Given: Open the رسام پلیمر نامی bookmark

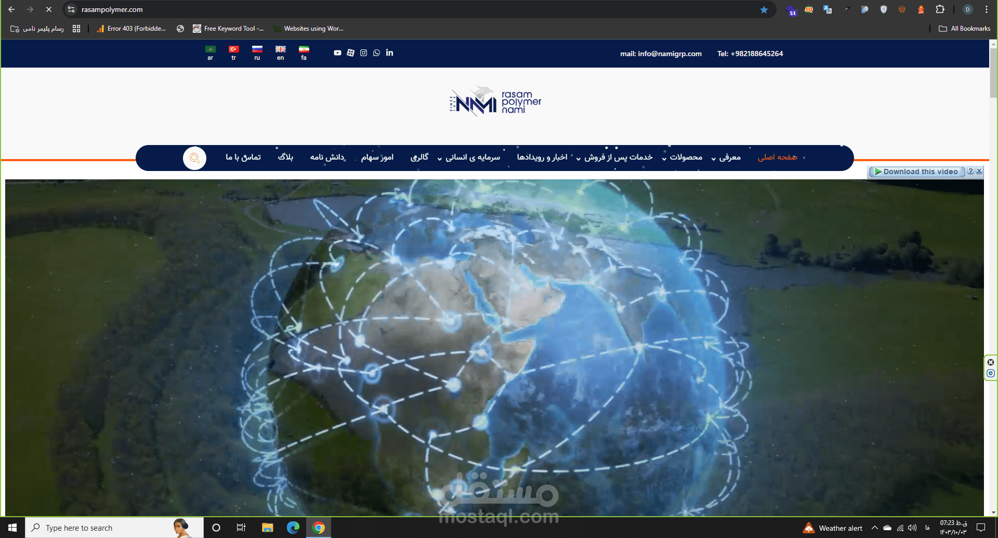Looking at the screenshot, I should pos(37,29).
